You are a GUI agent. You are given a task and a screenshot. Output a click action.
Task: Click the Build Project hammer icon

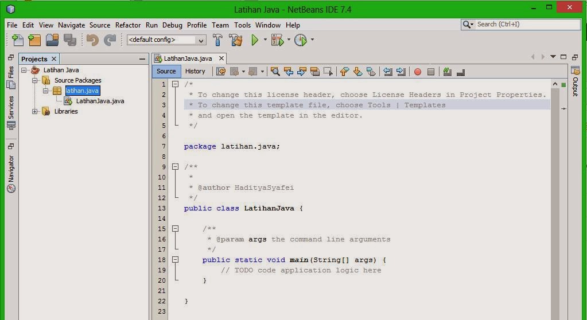coord(217,40)
